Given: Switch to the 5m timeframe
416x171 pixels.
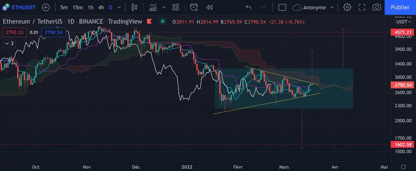Looking at the screenshot, I should pos(64,7).
